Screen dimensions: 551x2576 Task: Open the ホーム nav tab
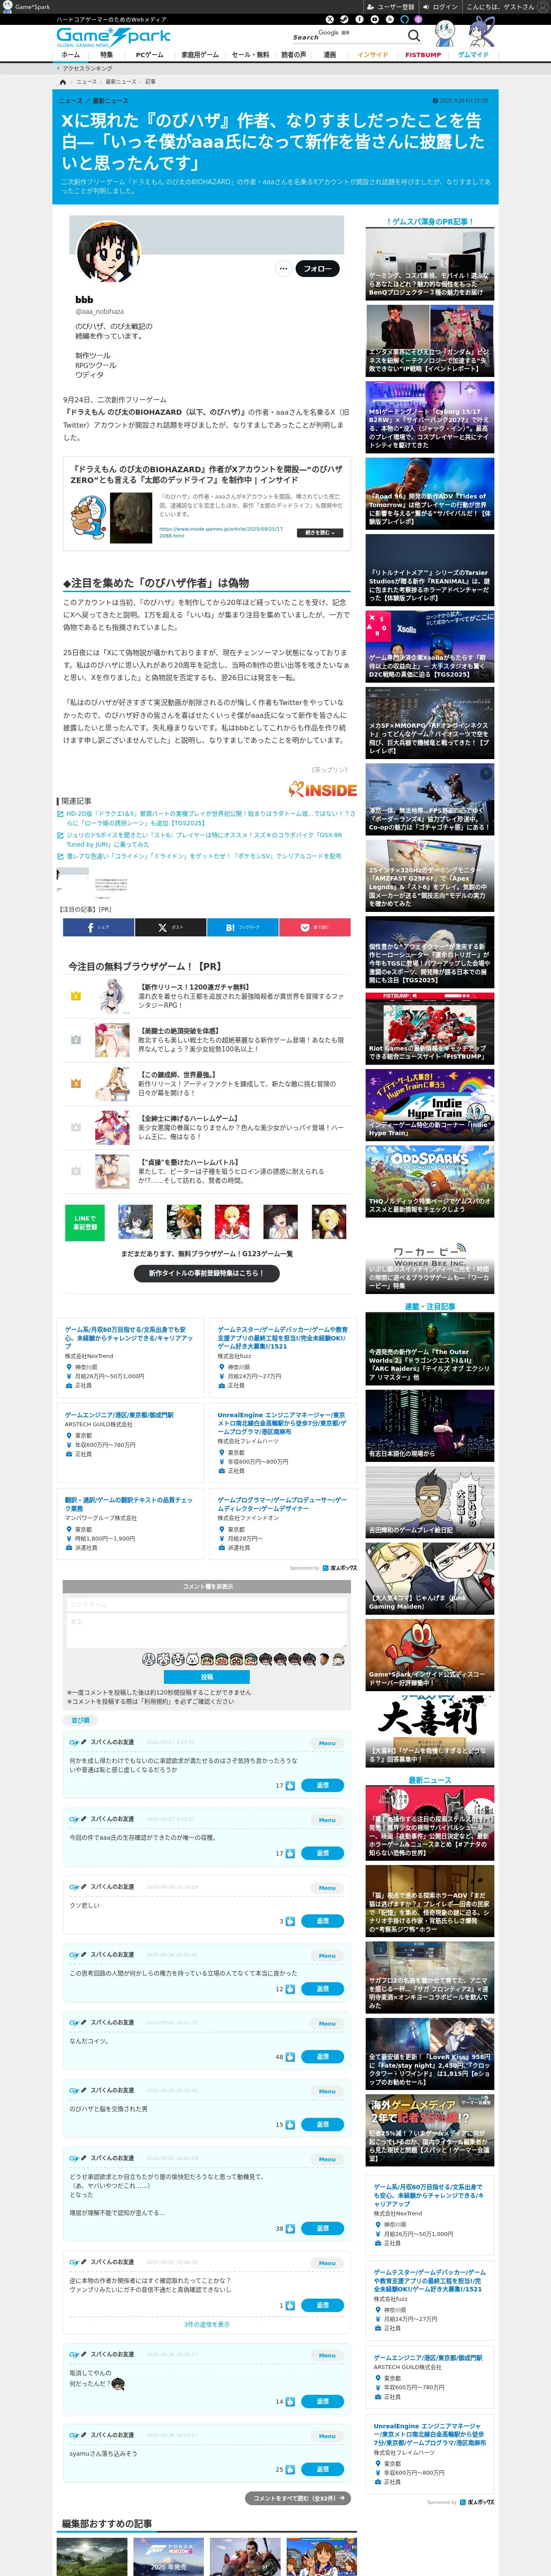pos(70,55)
